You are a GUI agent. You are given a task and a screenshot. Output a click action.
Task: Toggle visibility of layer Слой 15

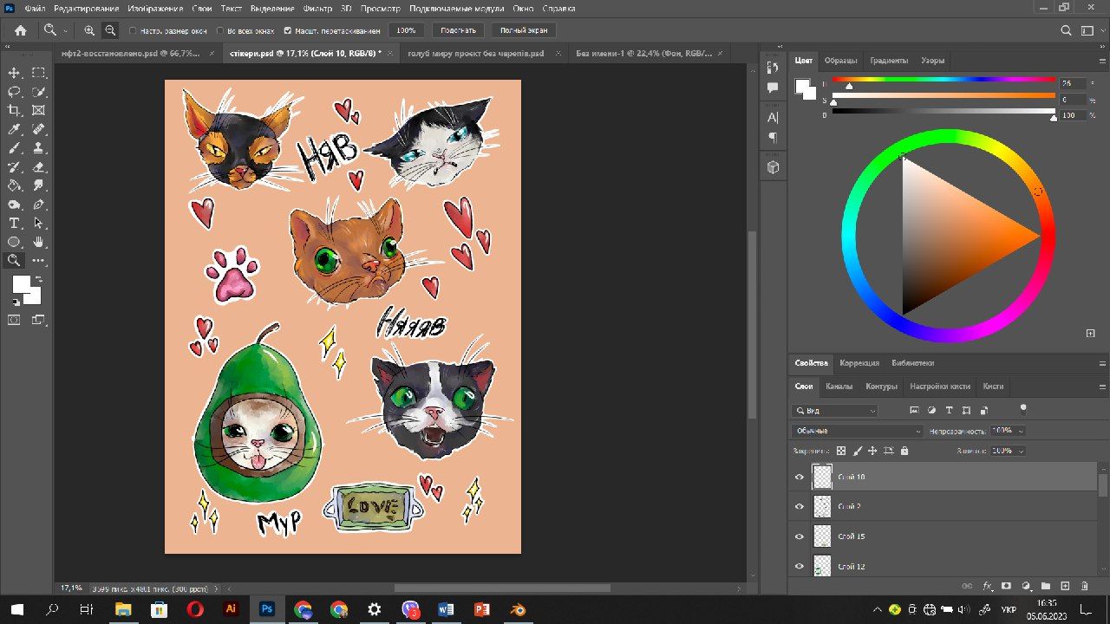point(799,536)
